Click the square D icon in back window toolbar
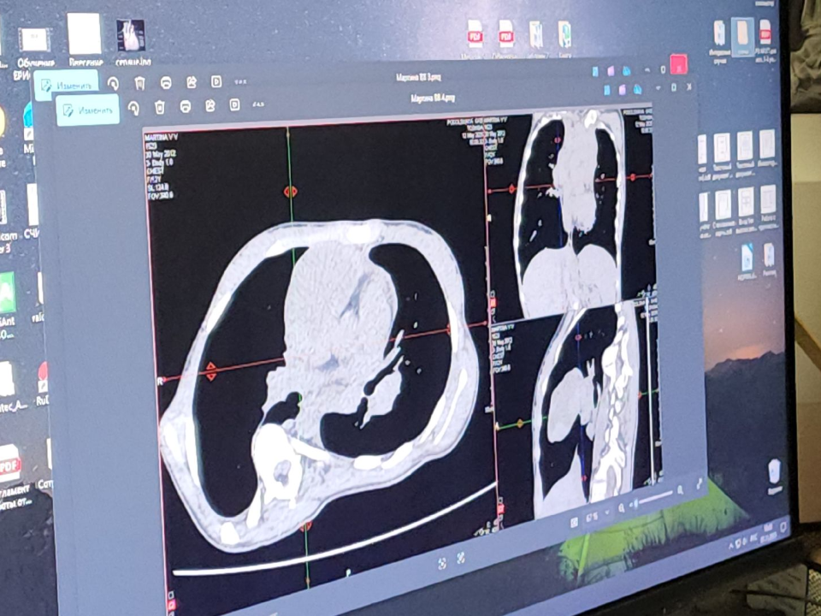Viewport: 821px width, 616px height. tap(216, 81)
